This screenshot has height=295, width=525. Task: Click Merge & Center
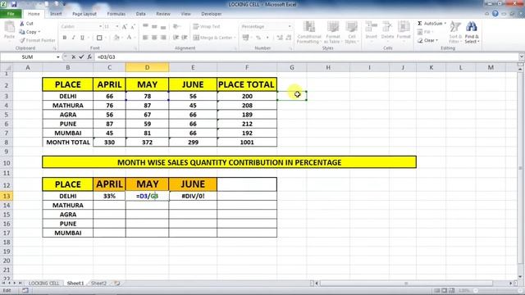(212, 38)
